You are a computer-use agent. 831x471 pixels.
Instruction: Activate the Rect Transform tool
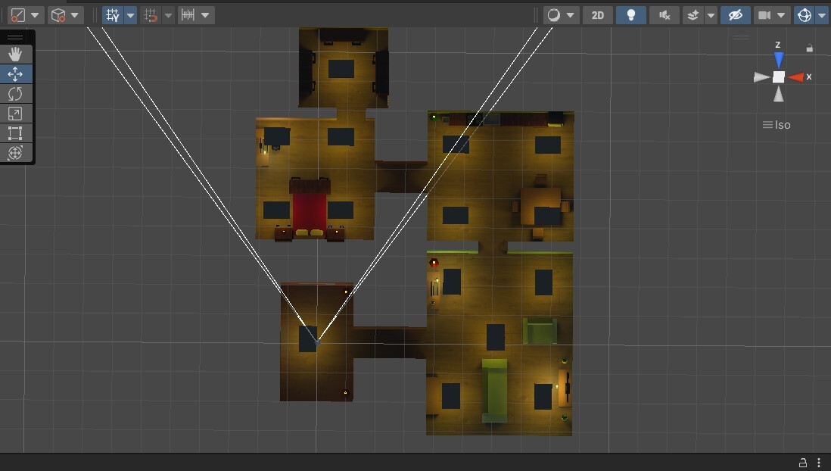15,133
